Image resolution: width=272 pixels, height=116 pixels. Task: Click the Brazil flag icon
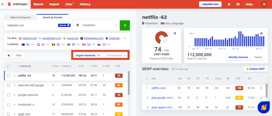[69, 44]
